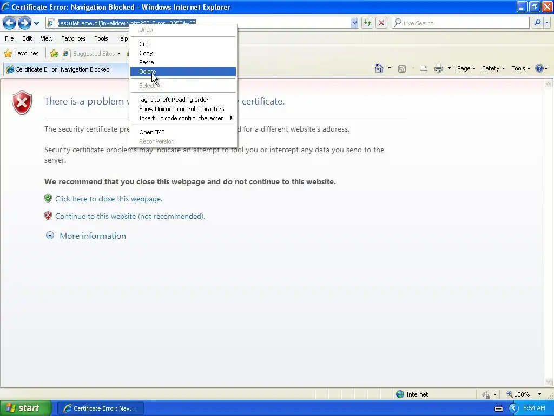Click the Print icon
Image resolution: width=554 pixels, height=416 pixels.
tap(438, 68)
